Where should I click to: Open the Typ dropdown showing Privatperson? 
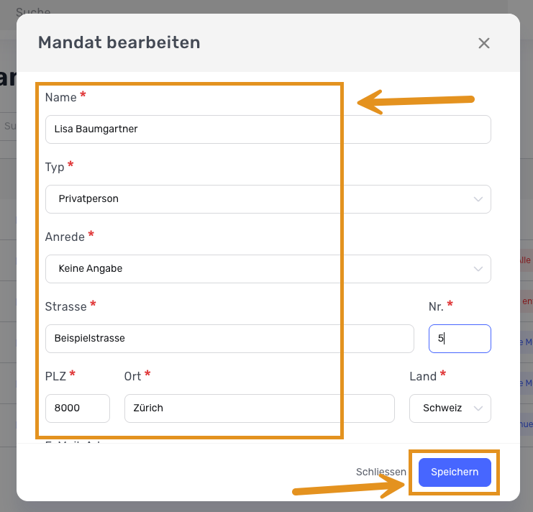point(268,199)
